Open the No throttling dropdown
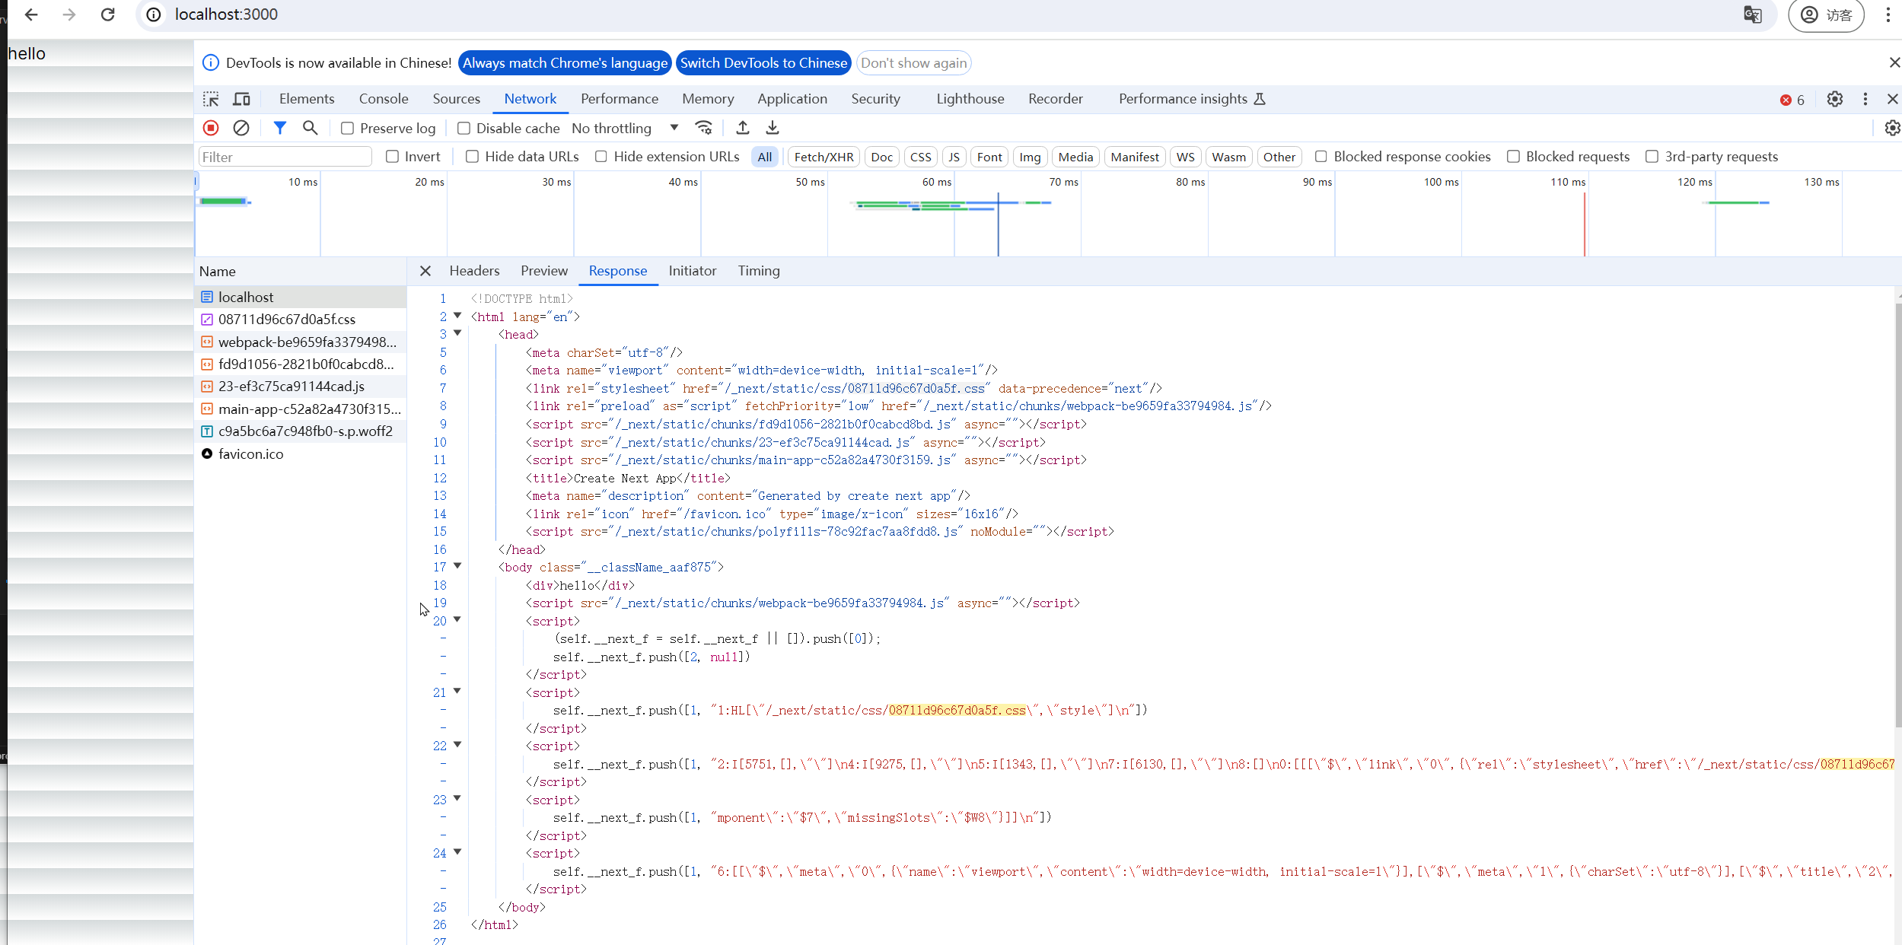Screen dimensions: 1902x945 [625, 128]
